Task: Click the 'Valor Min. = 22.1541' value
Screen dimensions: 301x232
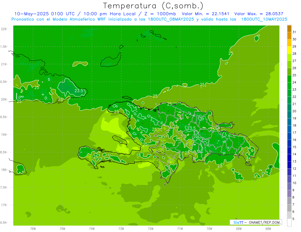Action: tap(205, 14)
